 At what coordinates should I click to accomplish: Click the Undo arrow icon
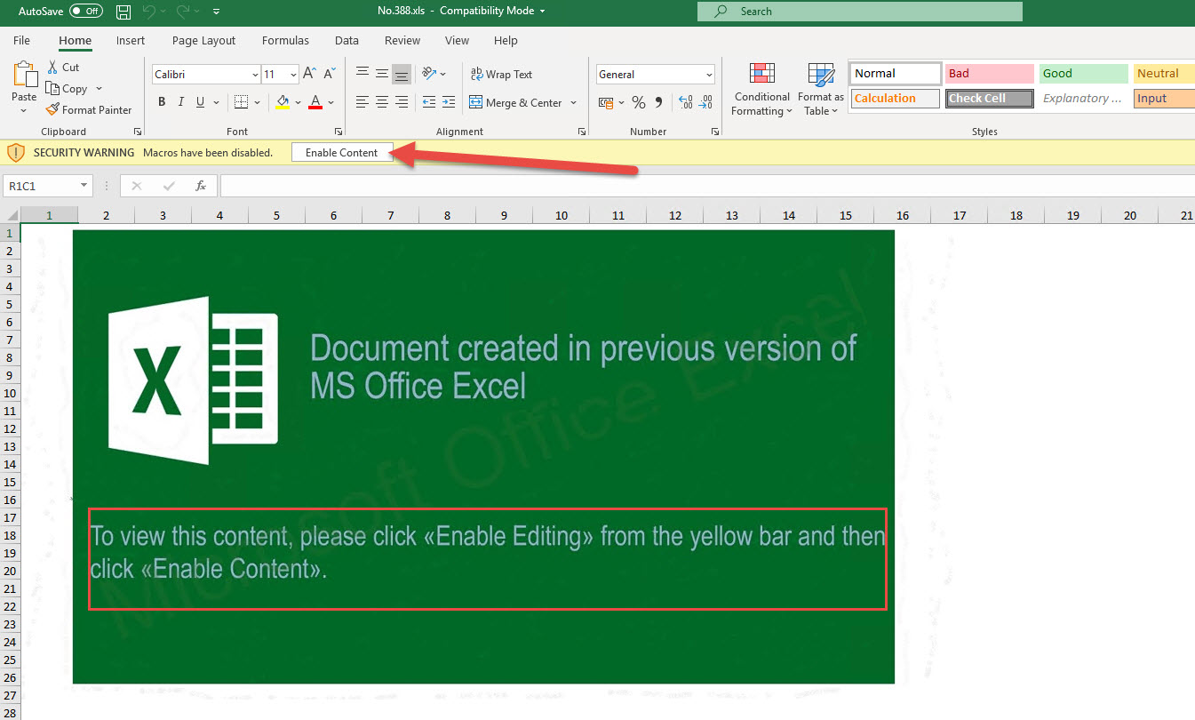[148, 12]
